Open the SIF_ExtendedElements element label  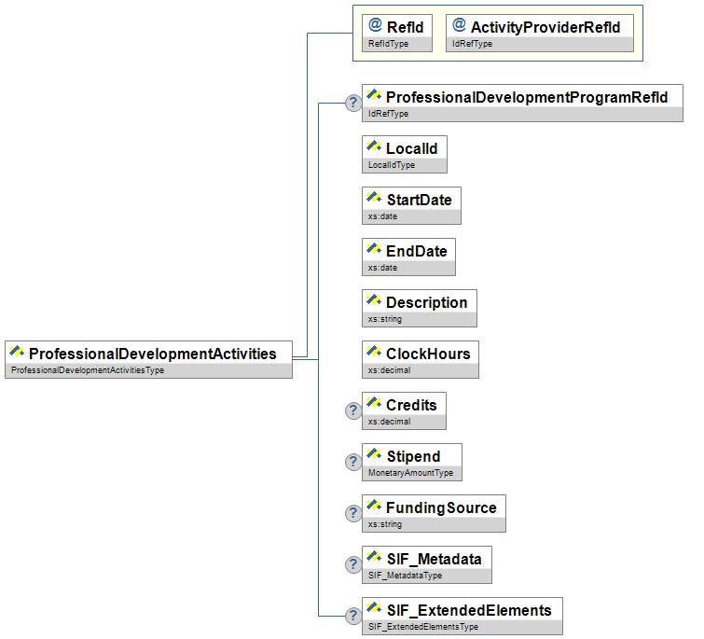pyautogui.click(x=468, y=610)
